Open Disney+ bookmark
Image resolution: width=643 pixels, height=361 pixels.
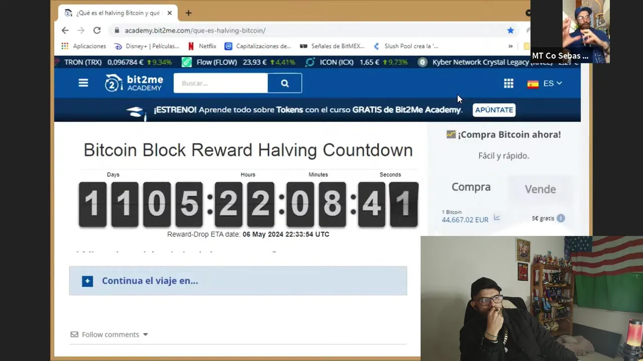coord(147,46)
